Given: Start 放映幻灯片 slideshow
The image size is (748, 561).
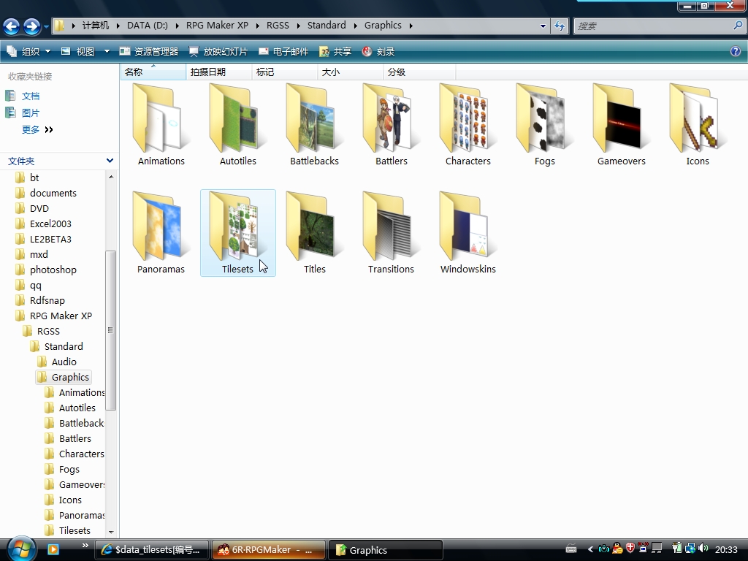Looking at the screenshot, I should click(x=218, y=52).
